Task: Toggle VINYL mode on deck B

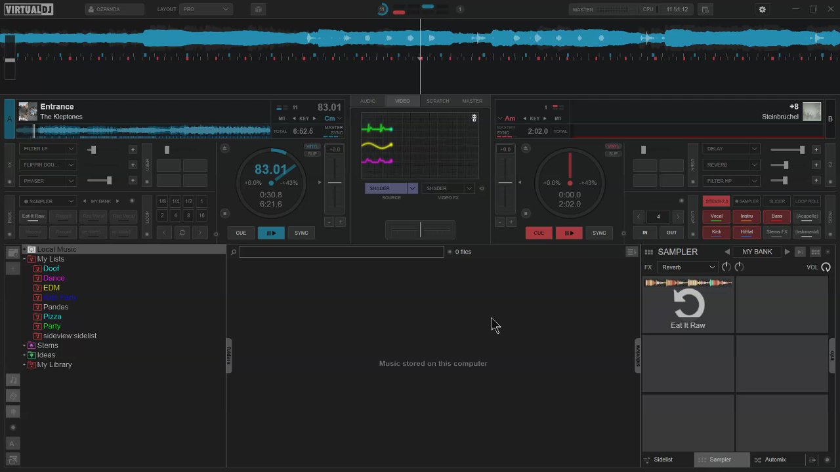Action: [614, 147]
